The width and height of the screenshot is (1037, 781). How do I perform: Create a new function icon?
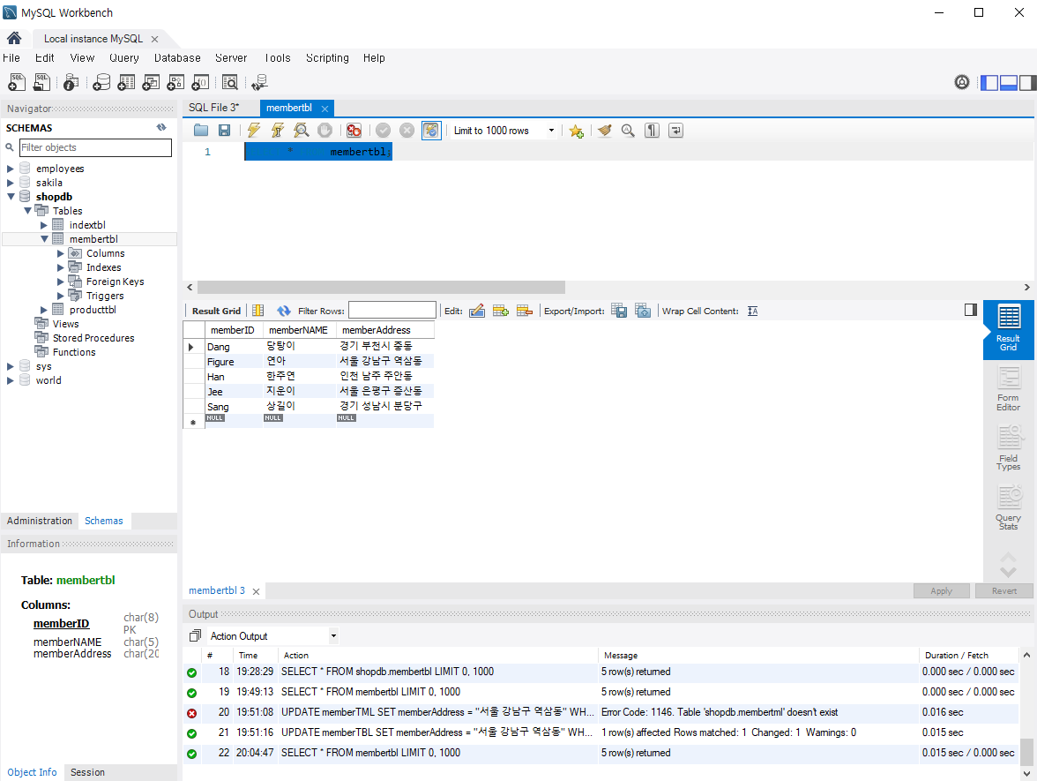(x=199, y=82)
